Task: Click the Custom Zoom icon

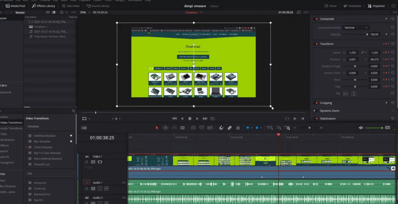Action: point(288,128)
